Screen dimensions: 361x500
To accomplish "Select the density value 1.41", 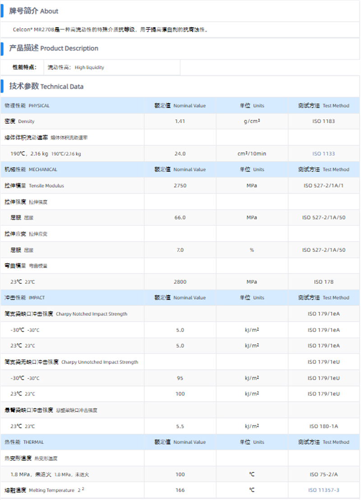I will (x=180, y=121).
